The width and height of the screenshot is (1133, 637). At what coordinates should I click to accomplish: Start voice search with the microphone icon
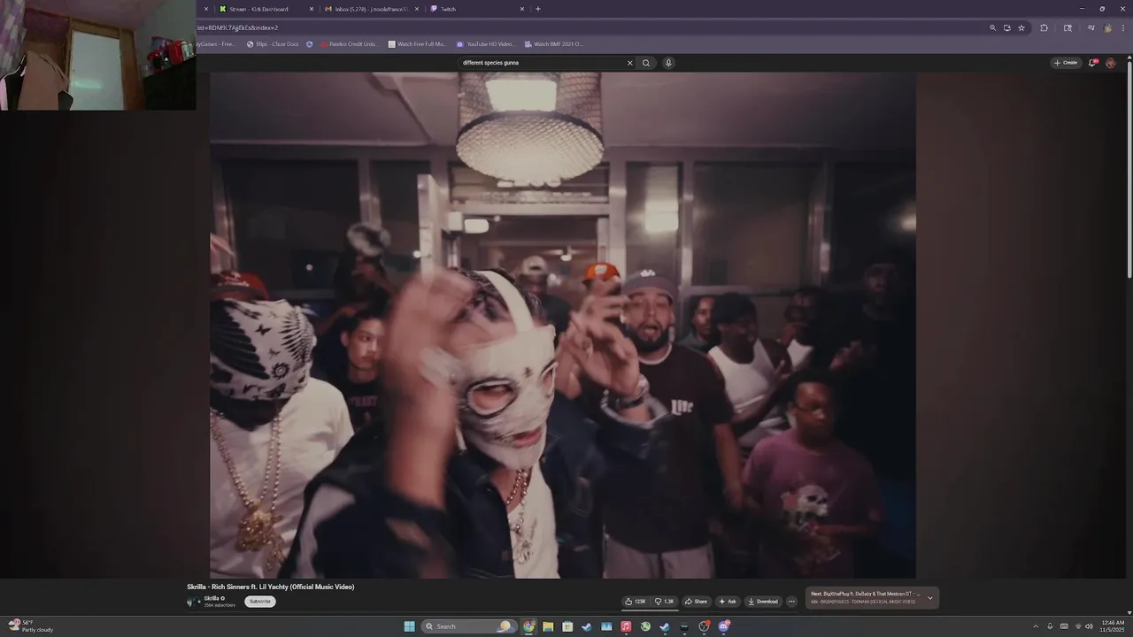click(x=668, y=63)
